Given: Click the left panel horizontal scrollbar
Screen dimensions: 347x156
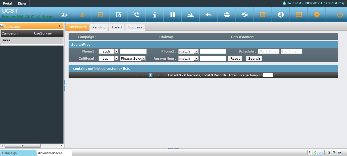Looking at the screenshot, I should pyautogui.click(x=22, y=146).
